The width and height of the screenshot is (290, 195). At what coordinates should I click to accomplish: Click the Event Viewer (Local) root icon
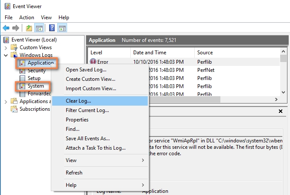6,40
